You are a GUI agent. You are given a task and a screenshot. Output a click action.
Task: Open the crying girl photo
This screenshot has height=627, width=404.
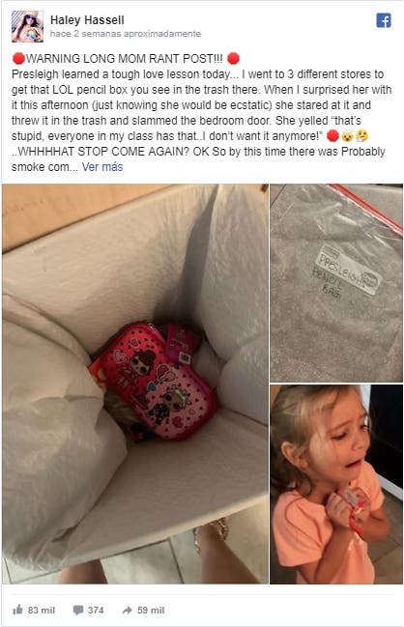point(336,484)
